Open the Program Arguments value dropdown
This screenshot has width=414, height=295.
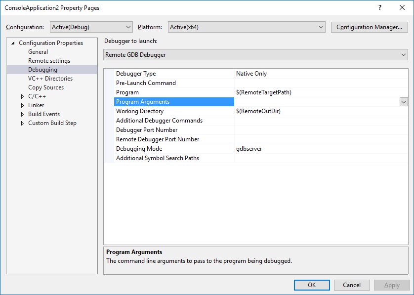404,101
